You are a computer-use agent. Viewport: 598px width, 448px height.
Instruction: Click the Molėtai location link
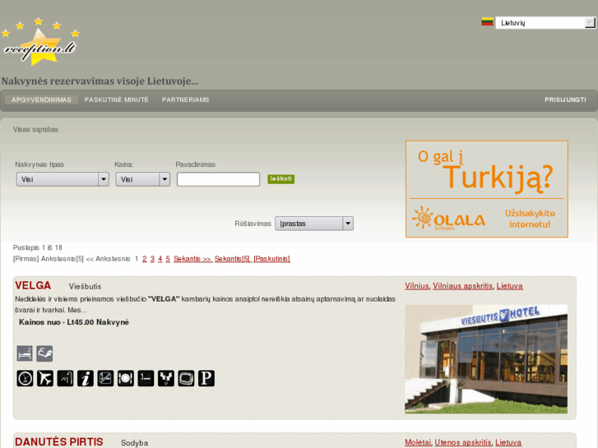tap(418, 442)
